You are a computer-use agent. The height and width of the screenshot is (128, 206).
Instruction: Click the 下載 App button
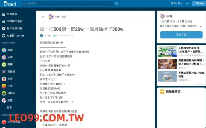(x=199, y=3)
